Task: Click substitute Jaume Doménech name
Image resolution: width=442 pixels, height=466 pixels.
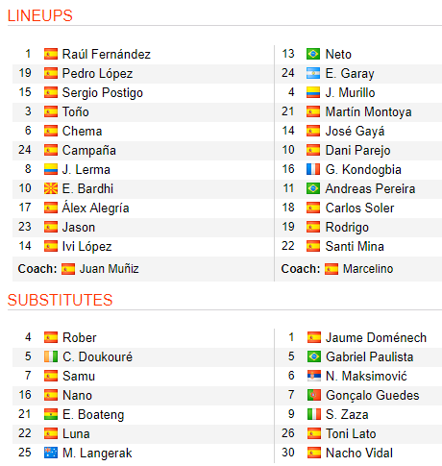Action: point(376,337)
